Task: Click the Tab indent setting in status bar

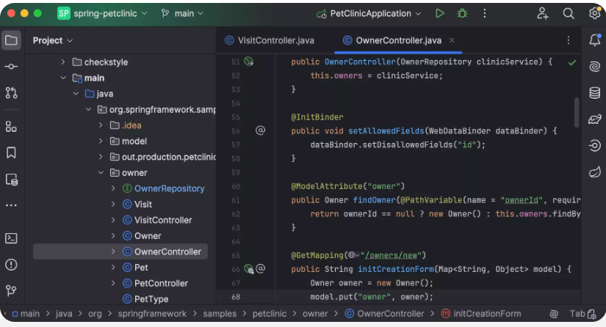Action: click(577, 314)
